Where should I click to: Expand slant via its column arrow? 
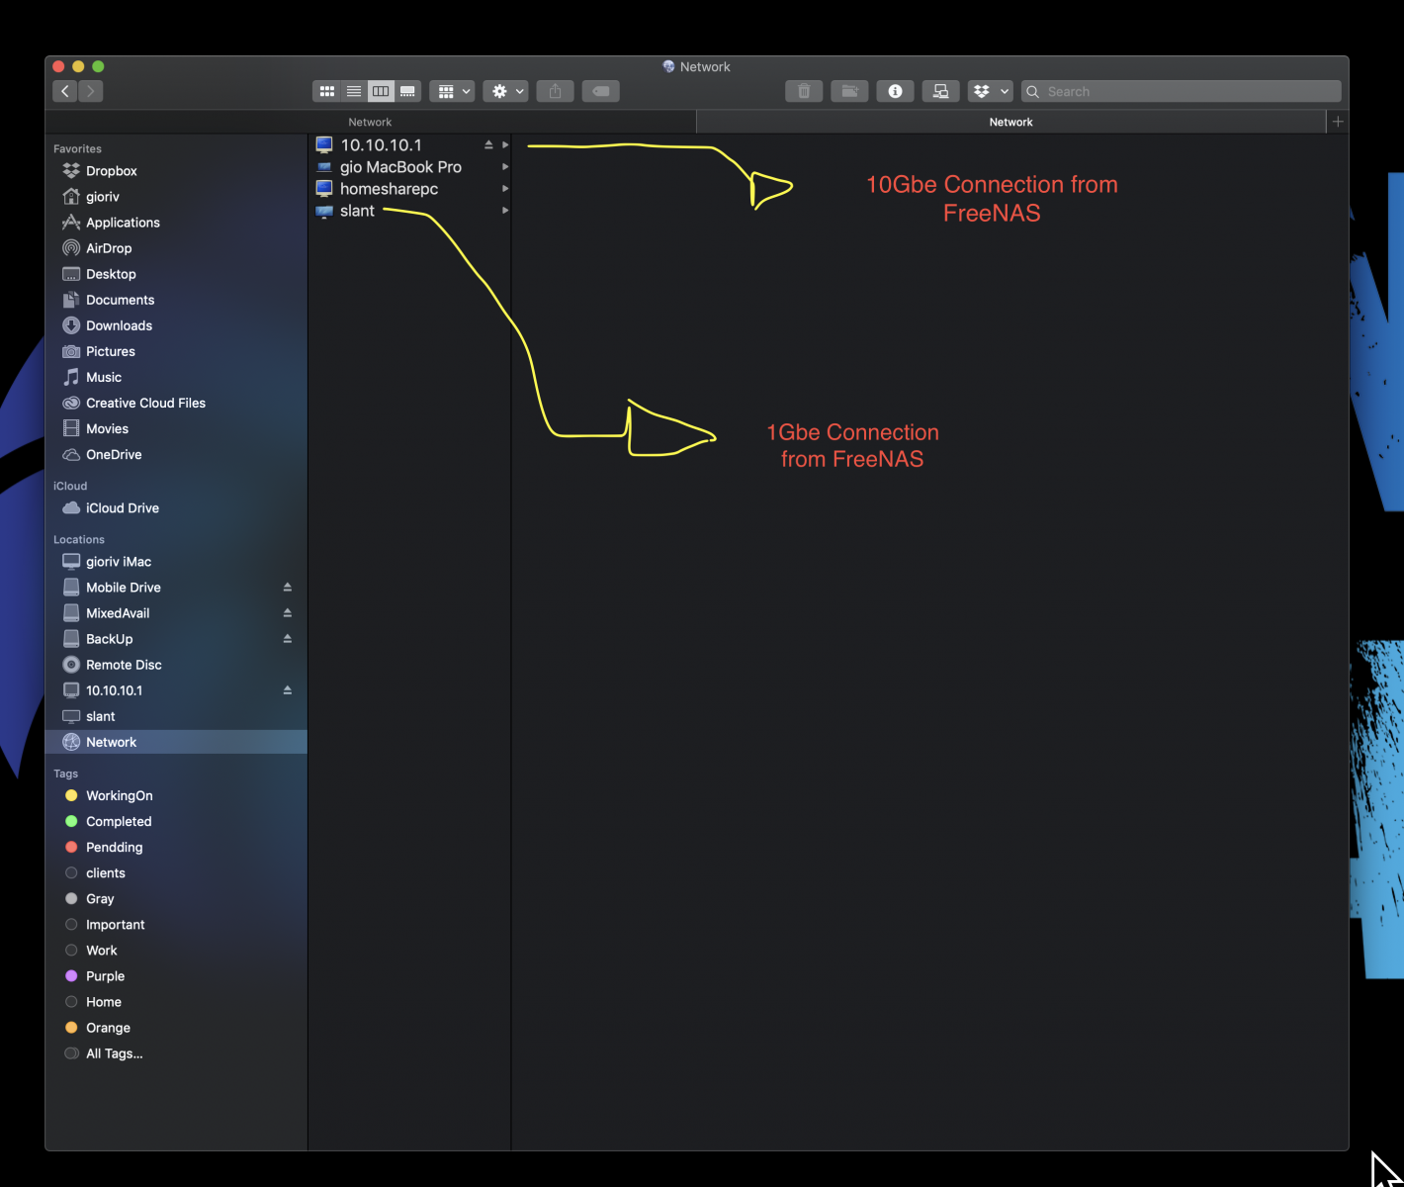tap(505, 211)
